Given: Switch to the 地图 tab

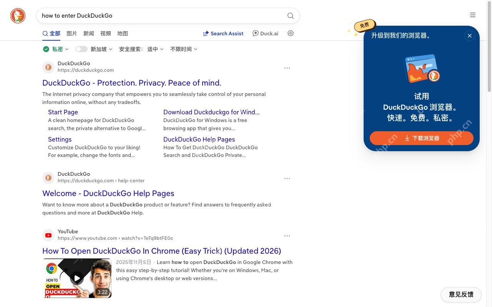Looking at the screenshot, I should click(x=123, y=33).
